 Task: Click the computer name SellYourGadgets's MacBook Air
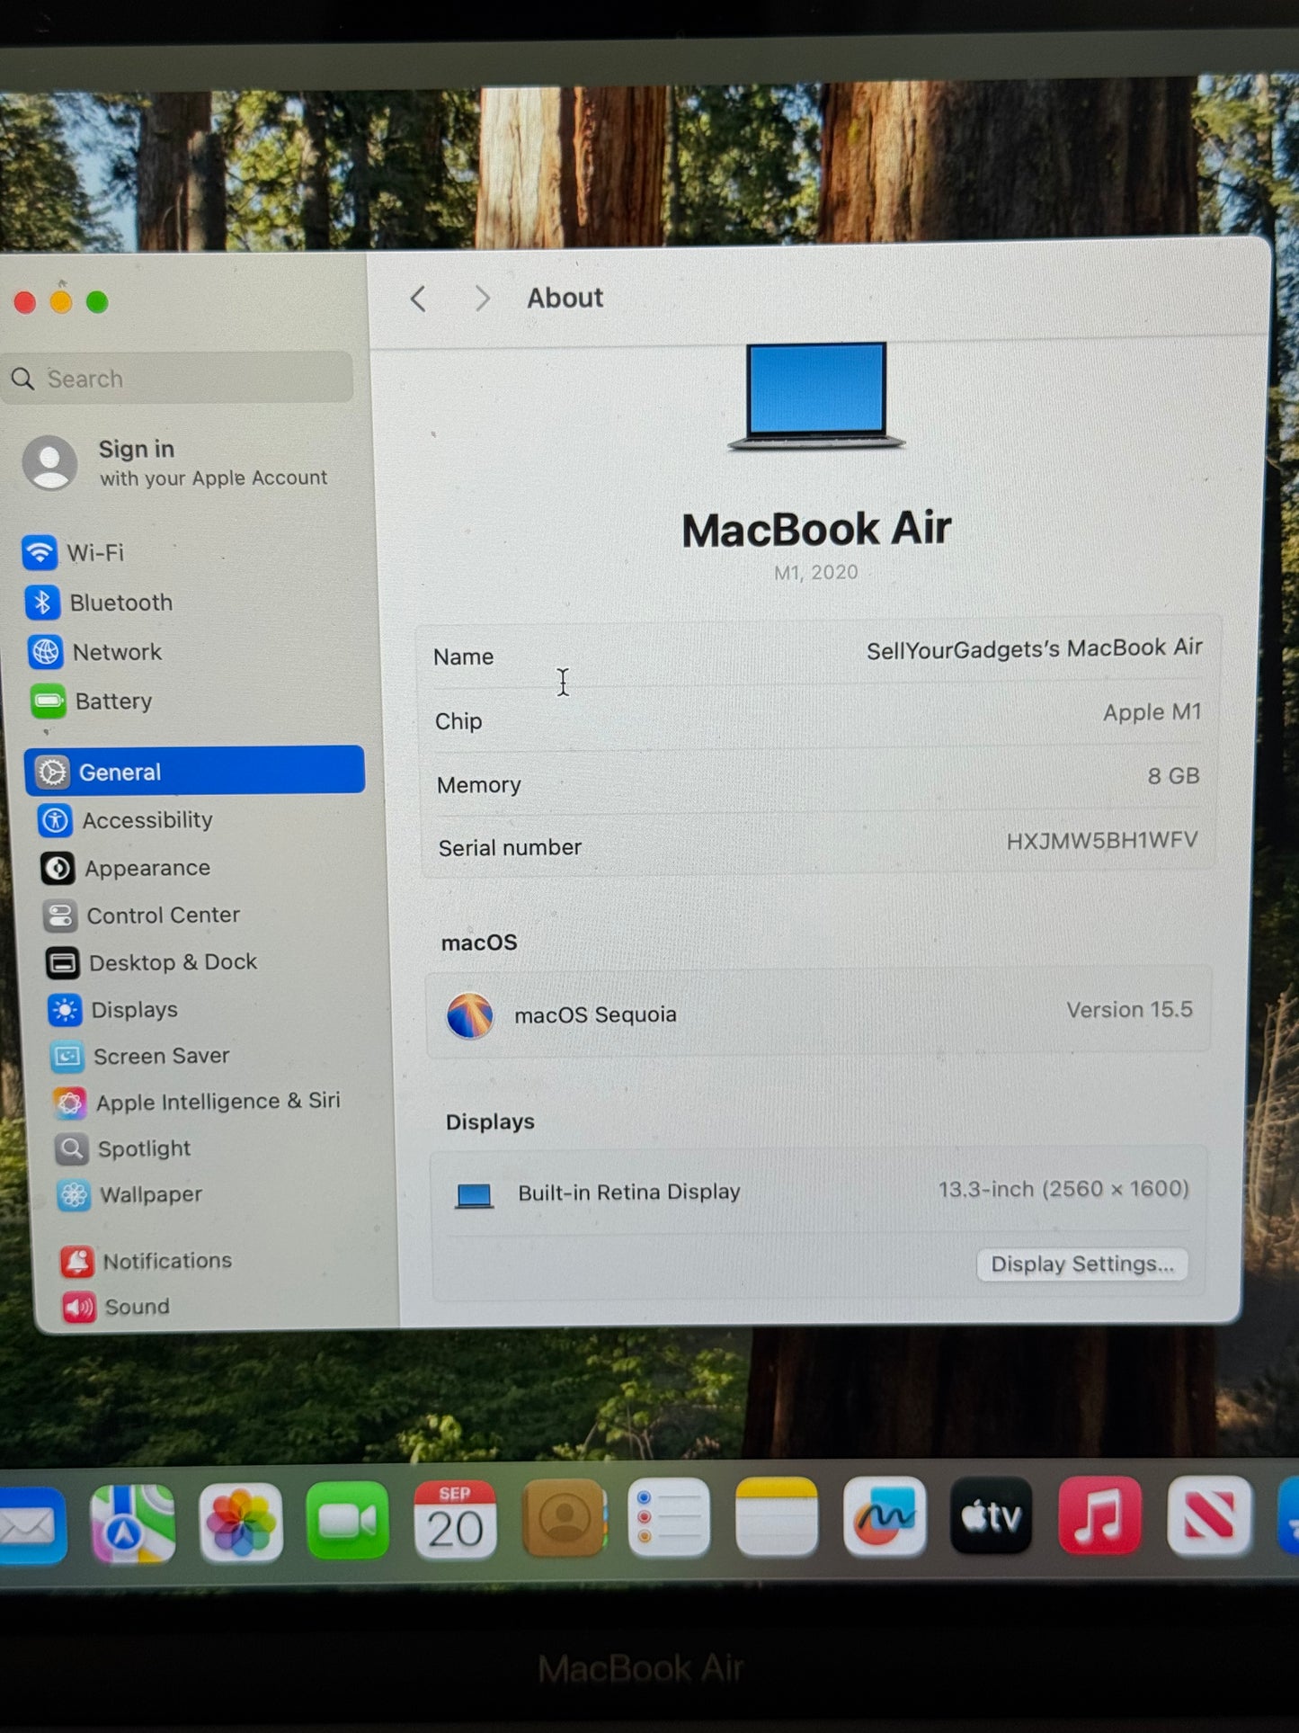[x=1034, y=648]
